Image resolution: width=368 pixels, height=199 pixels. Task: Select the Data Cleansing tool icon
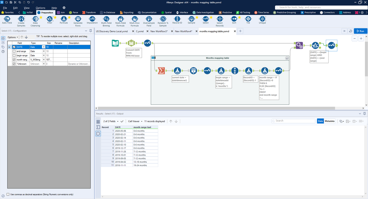click(35, 19)
